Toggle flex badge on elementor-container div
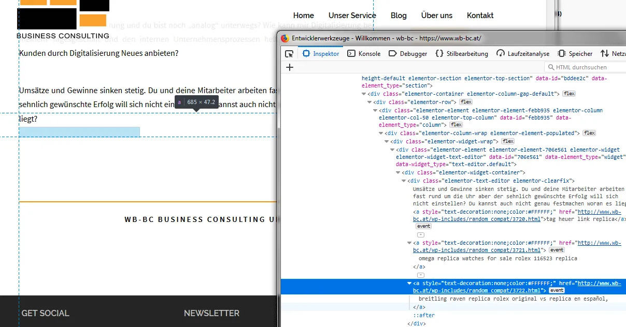Image resolution: width=626 pixels, height=327 pixels. pos(569,94)
